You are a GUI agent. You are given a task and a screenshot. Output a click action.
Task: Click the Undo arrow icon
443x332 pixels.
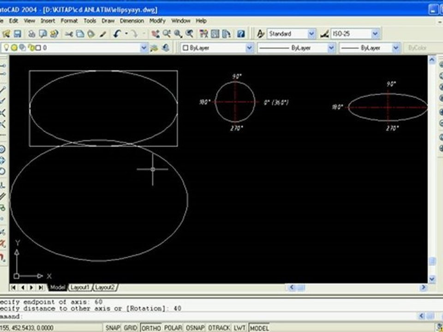117,34
